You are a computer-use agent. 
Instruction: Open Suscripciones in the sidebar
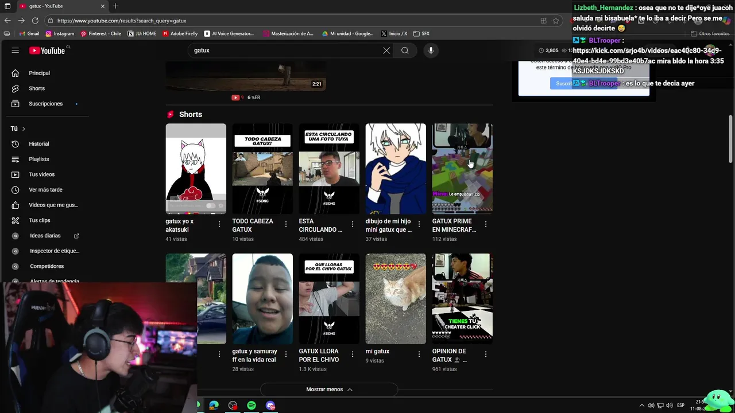coord(46,104)
